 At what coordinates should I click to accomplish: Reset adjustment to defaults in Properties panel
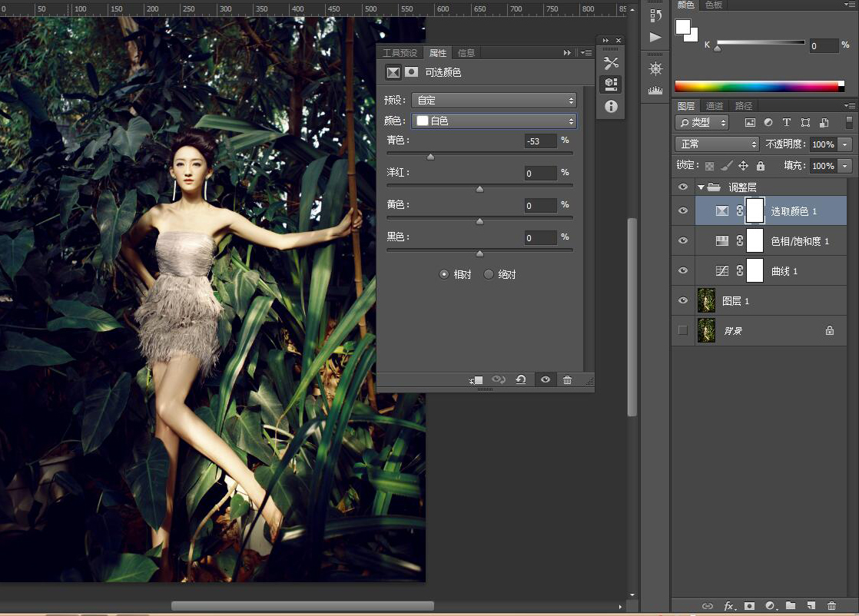(x=521, y=380)
